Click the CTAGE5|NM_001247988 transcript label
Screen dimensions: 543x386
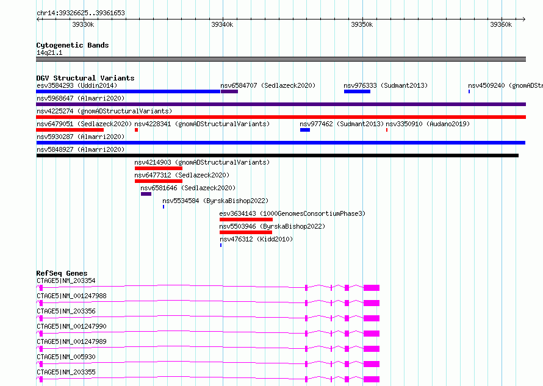(x=71, y=296)
